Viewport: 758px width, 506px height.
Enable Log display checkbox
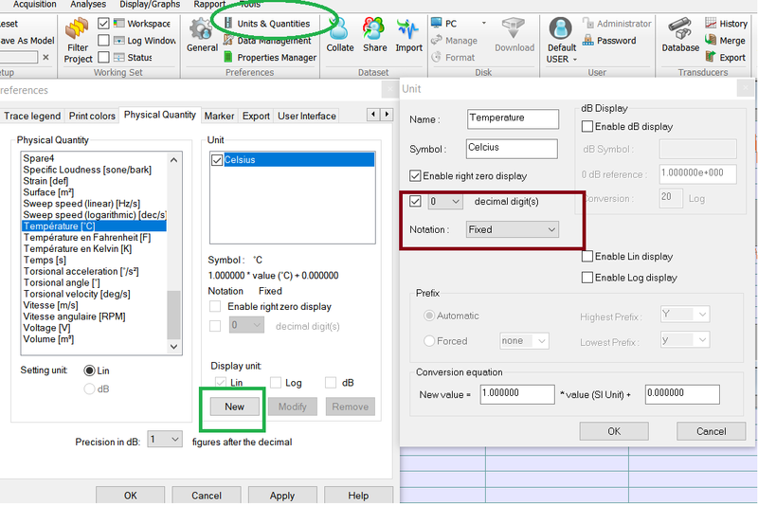tap(587, 278)
